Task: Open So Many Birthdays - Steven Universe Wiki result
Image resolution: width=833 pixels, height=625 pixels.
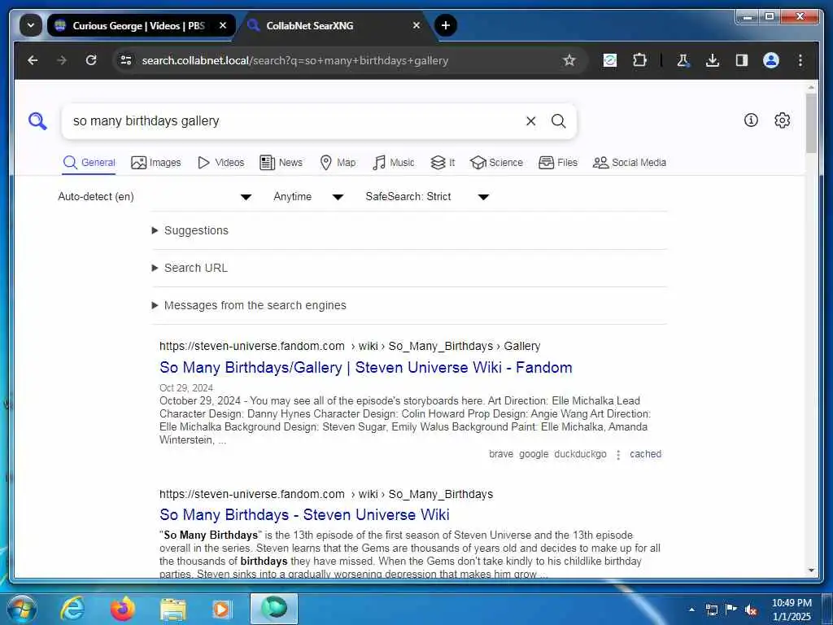Action: (304, 515)
